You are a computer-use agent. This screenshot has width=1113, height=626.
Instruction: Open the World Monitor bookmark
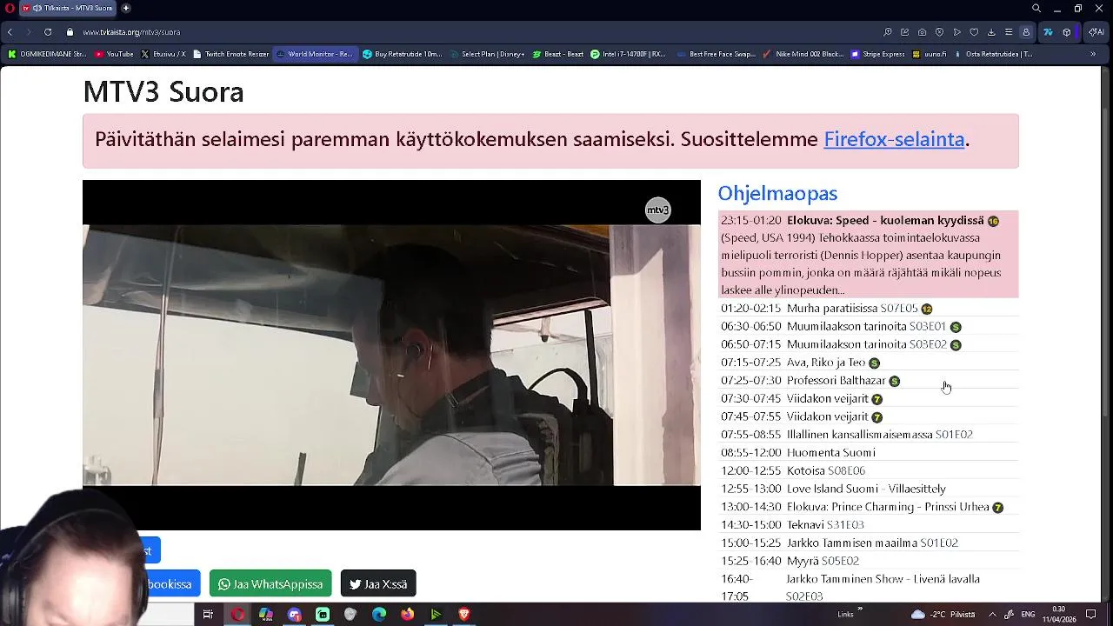pos(314,54)
